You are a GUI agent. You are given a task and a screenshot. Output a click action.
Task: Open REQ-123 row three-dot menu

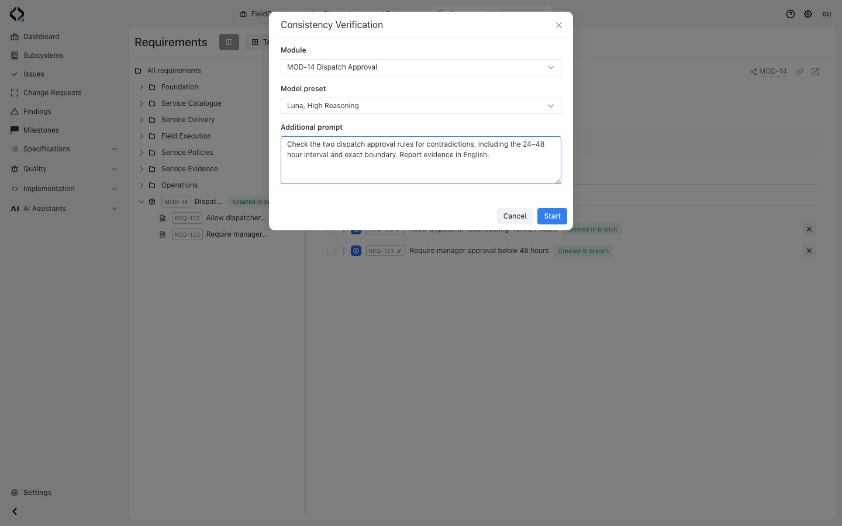[344, 251]
